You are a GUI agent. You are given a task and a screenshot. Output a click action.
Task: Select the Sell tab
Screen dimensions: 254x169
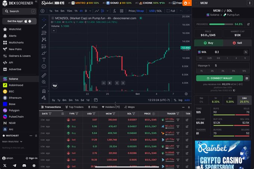(x=237, y=43)
